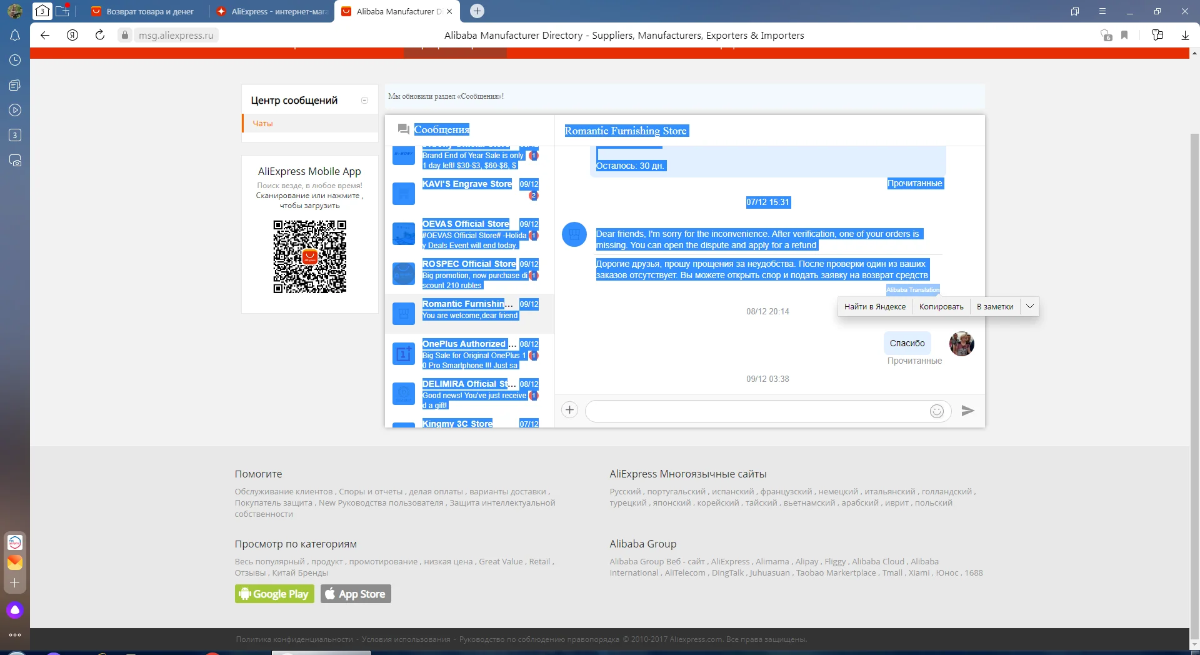
Task: Open the tab counter showing 3 tabs
Action: [42, 11]
